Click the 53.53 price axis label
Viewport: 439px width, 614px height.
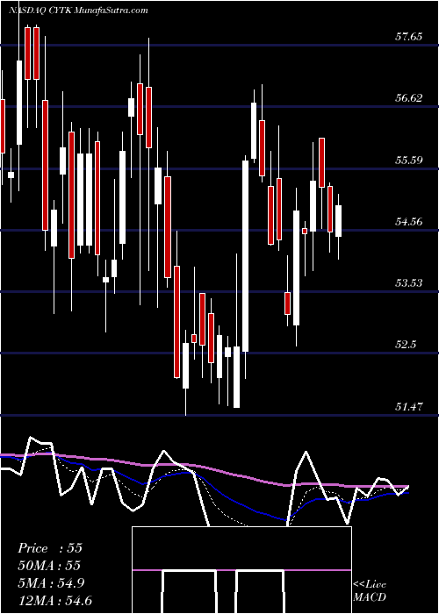(409, 282)
